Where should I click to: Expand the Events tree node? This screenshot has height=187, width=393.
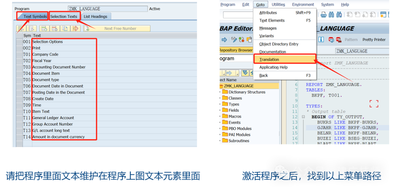[x=220, y=123]
